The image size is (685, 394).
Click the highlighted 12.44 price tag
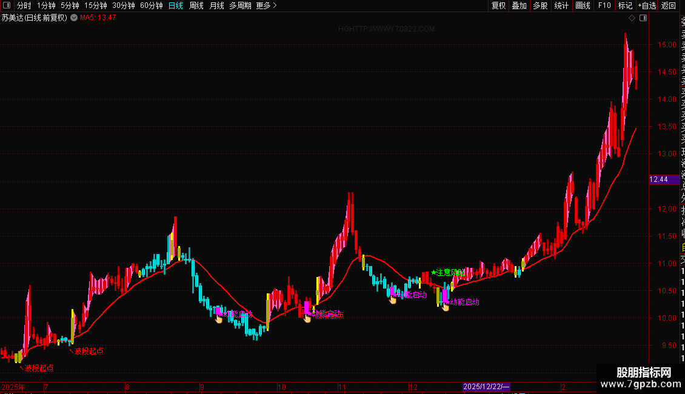click(663, 179)
